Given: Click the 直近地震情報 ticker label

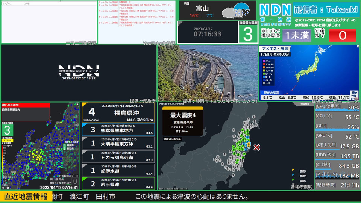Looking at the screenshot, I should tap(26, 197).
